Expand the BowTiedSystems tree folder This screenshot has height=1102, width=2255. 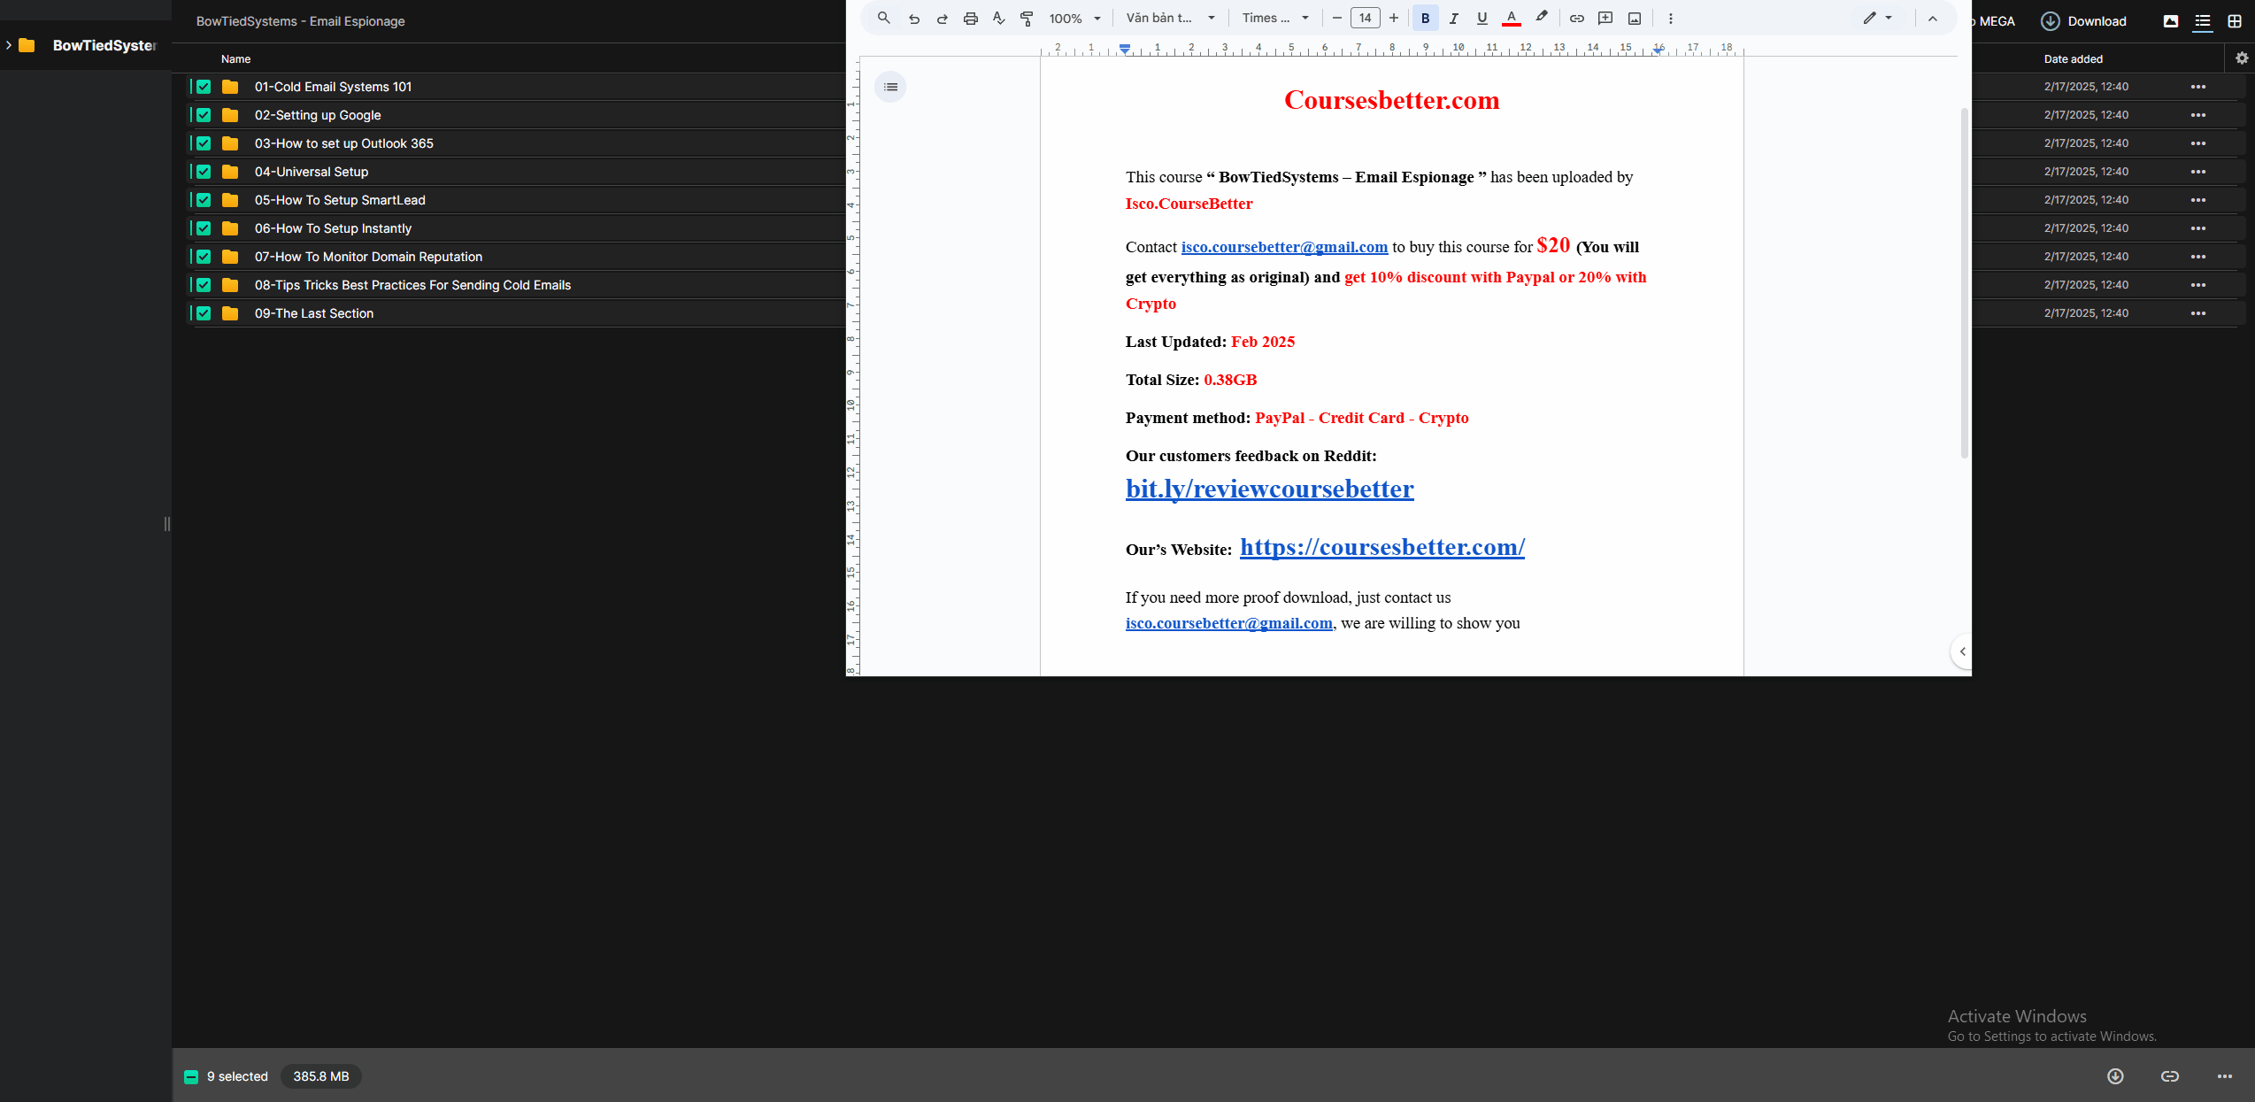[9, 45]
